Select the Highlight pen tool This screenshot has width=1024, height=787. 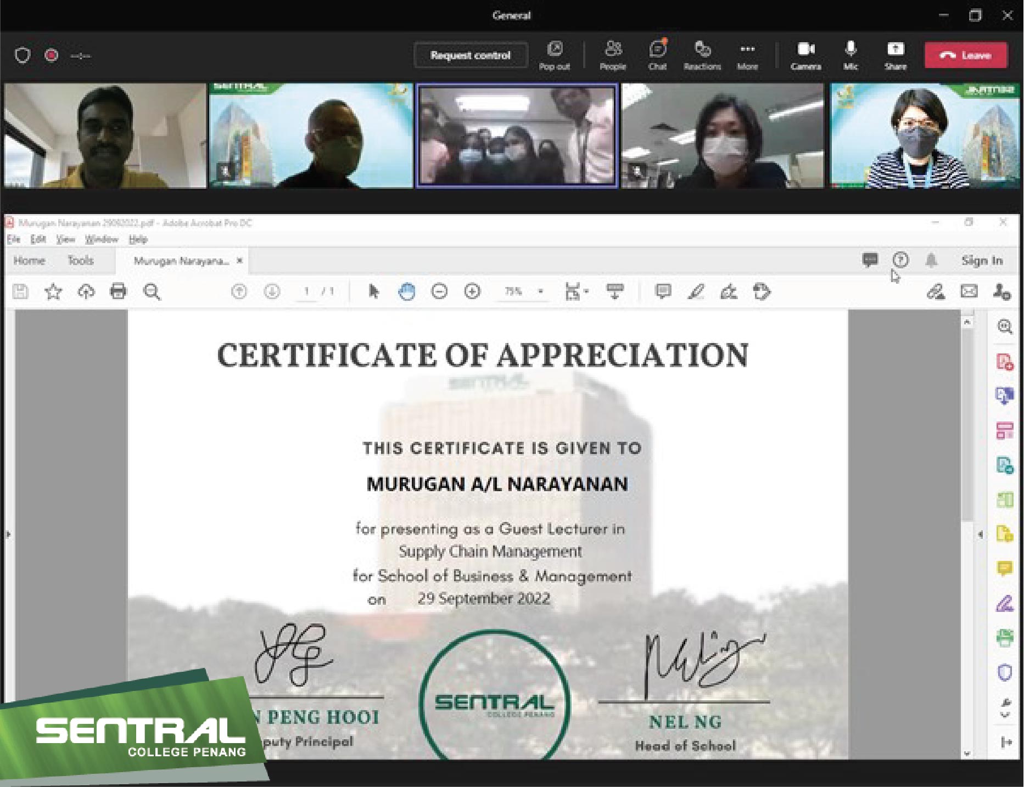[x=696, y=291]
